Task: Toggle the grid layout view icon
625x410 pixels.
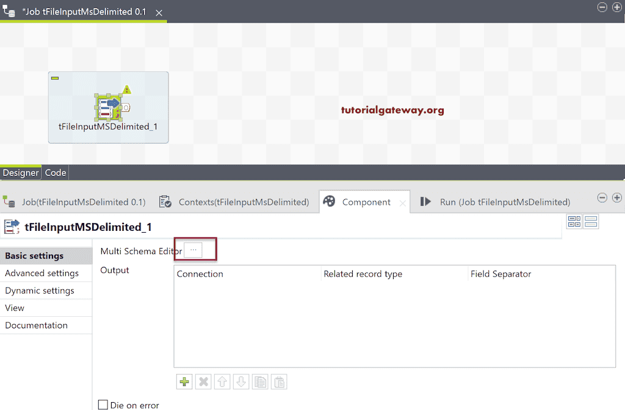Action: [574, 221]
